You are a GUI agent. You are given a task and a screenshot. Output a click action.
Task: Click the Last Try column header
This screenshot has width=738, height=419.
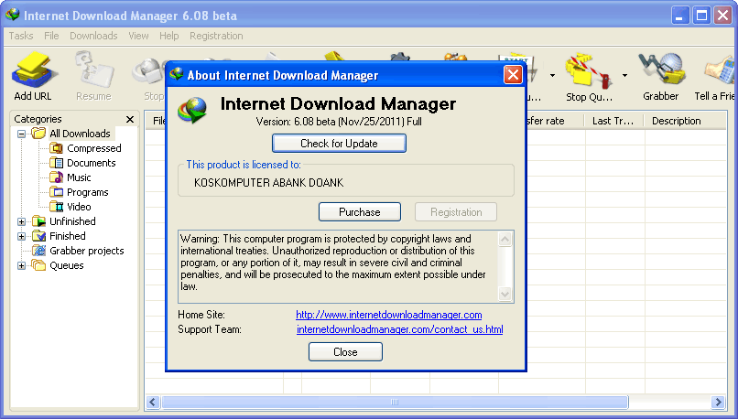613,121
